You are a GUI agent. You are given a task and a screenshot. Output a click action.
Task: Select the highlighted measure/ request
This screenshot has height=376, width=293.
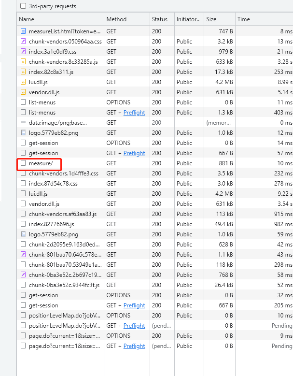(x=41, y=163)
